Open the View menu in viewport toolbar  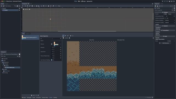pos(59,6)
